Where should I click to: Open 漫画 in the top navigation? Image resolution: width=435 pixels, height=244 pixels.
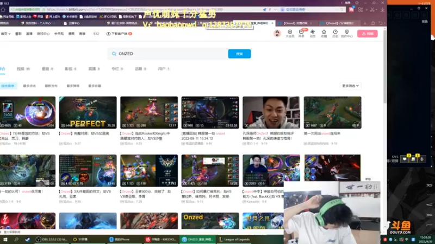coord(71,34)
